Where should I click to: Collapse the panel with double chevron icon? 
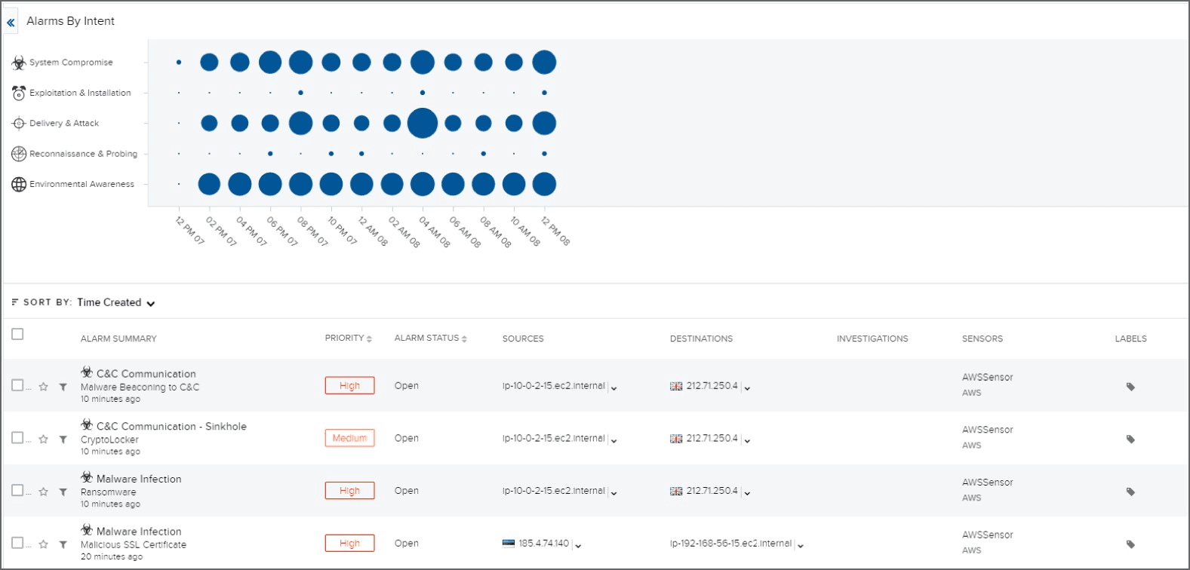11,23
